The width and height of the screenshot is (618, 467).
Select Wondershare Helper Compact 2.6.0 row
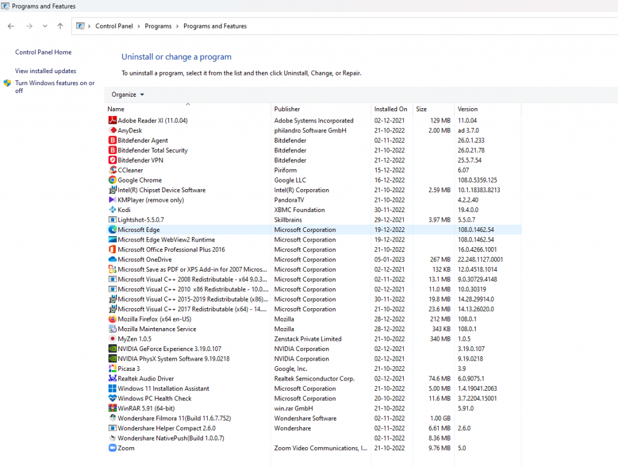[x=314, y=428]
